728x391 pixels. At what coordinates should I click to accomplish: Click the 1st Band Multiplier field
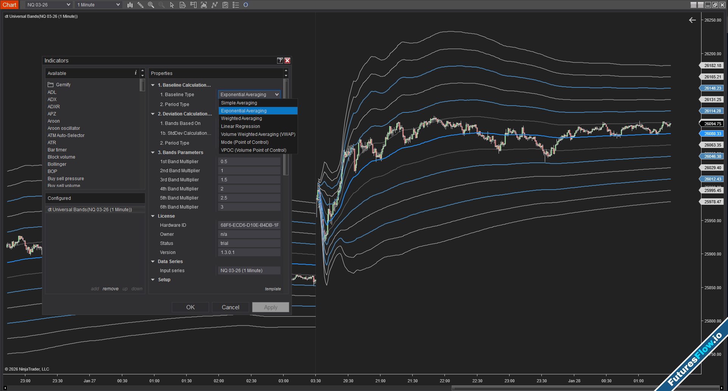tap(249, 162)
